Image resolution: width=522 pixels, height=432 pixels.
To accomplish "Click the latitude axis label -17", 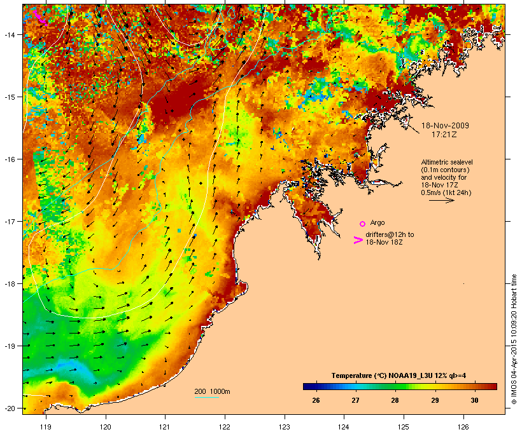I will 10,221.
